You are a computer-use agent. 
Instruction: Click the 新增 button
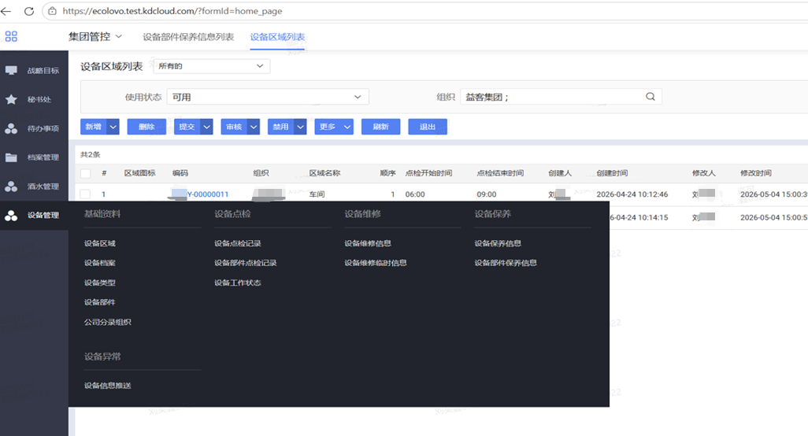point(94,127)
